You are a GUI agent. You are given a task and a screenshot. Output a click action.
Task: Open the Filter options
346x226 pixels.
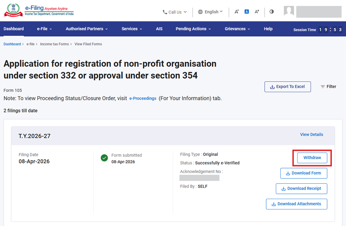pos(328,87)
